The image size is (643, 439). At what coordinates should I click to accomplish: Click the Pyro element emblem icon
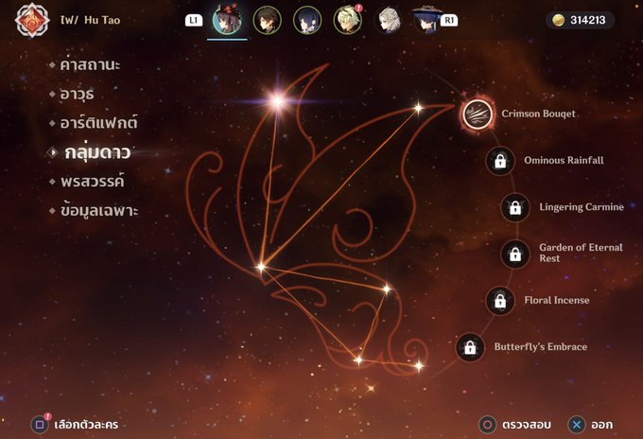[32, 20]
